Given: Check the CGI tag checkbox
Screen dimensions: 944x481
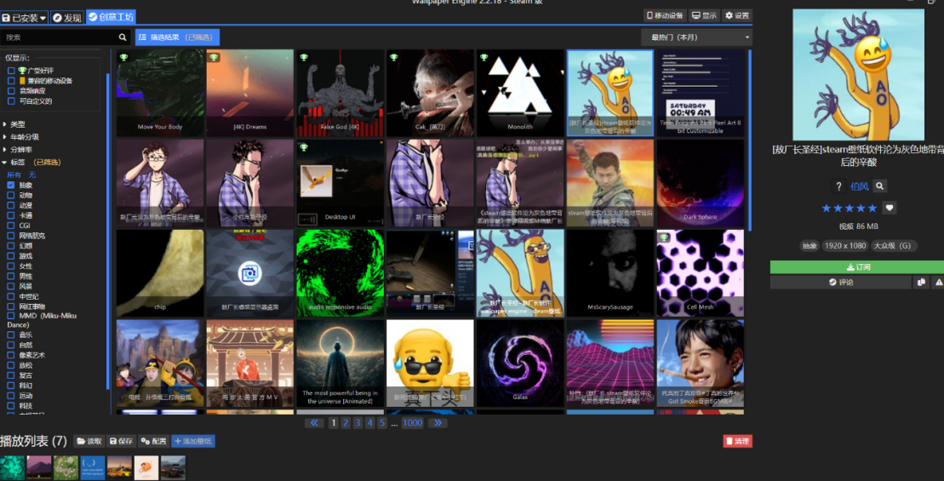Looking at the screenshot, I should (x=11, y=226).
